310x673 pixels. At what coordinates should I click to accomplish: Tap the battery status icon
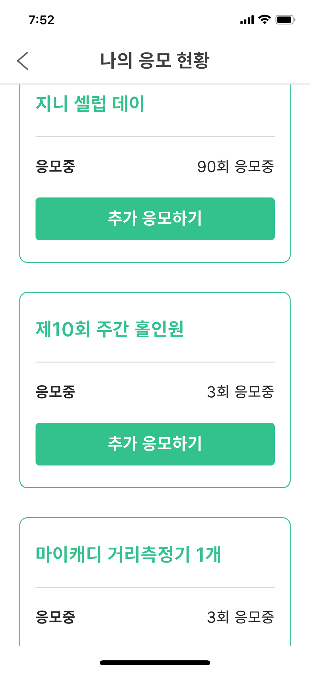coord(285,20)
